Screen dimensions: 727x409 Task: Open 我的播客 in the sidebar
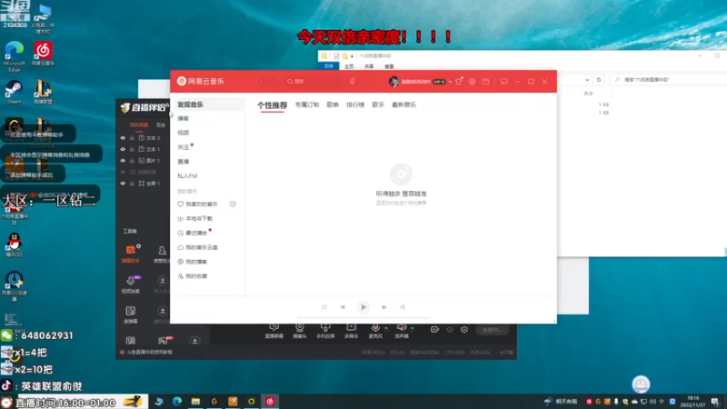[196, 262]
